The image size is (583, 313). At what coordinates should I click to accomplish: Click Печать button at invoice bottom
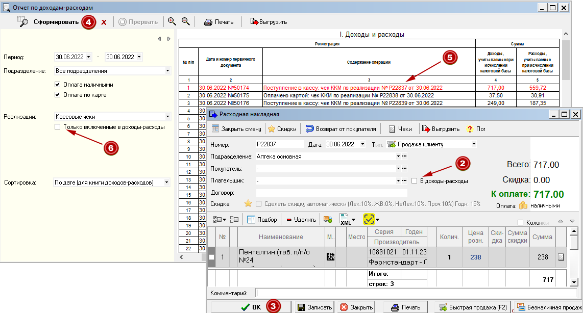406,307
